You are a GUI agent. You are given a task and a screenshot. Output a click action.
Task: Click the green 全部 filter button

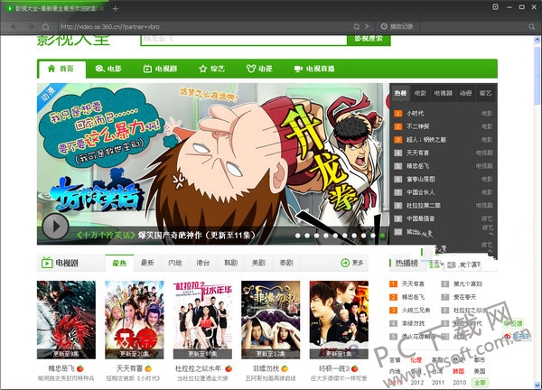pos(481,383)
